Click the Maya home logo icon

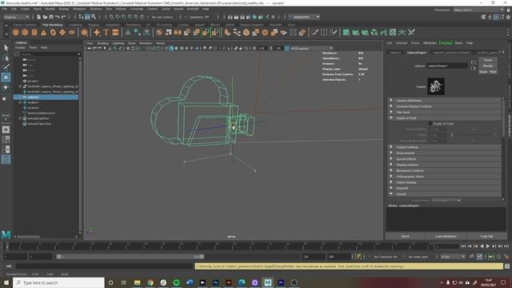click(x=6, y=234)
